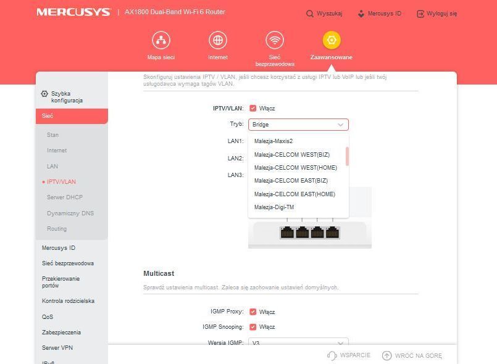The width and height of the screenshot is (497, 364).
Task: Click the MERCUSYS logo
Action: pyautogui.click(x=73, y=12)
